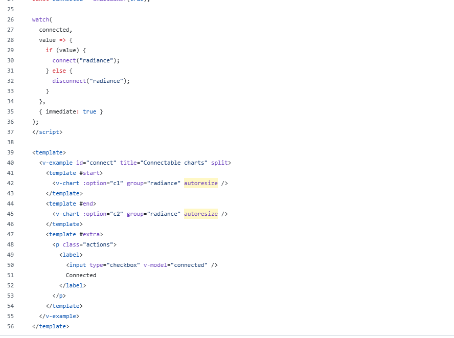Click the title="Connectable charts" attribute
Viewport: 454px width, 338px height.
click(x=164, y=163)
